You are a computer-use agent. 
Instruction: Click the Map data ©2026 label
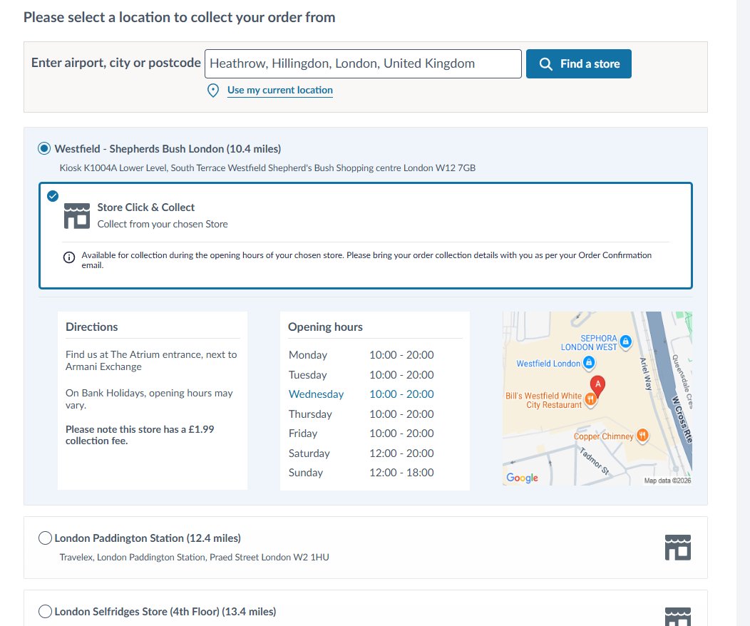pyautogui.click(x=667, y=481)
